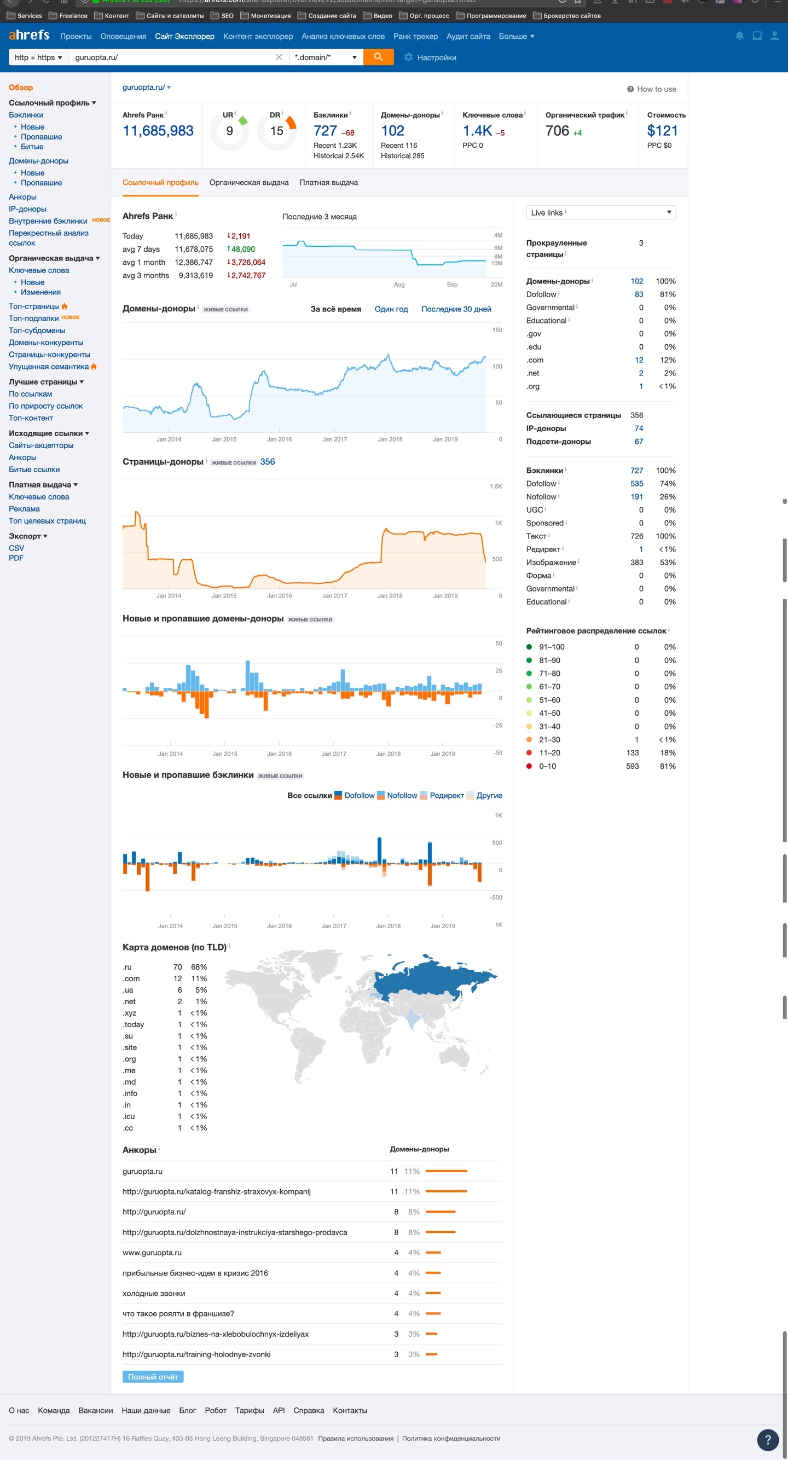Click the monitor icon in the Ahrefs header
Image resolution: width=788 pixels, height=1460 pixels.
[757, 36]
